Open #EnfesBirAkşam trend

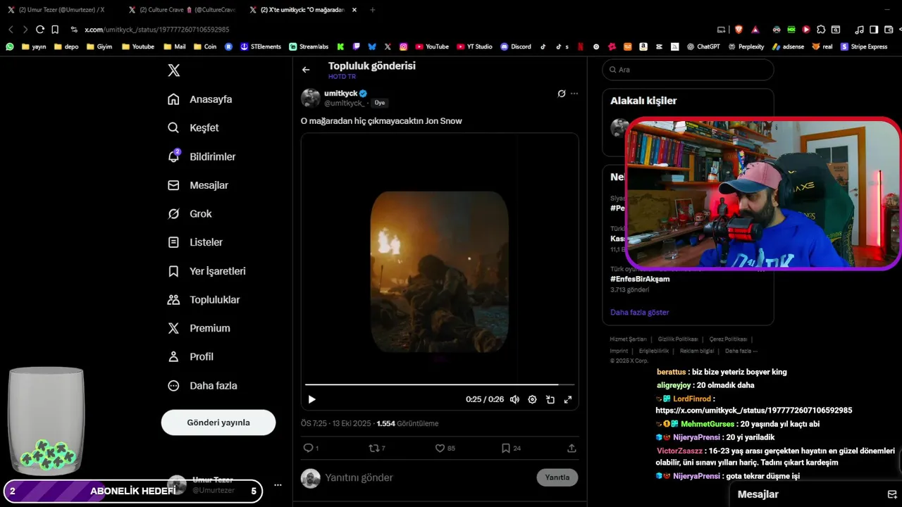click(640, 279)
